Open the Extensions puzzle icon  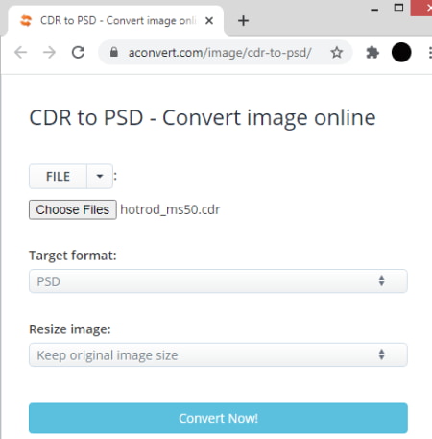click(x=372, y=53)
